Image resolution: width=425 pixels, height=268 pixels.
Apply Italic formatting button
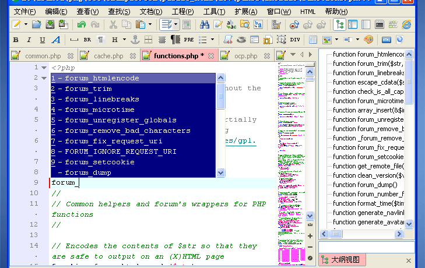click(29, 40)
